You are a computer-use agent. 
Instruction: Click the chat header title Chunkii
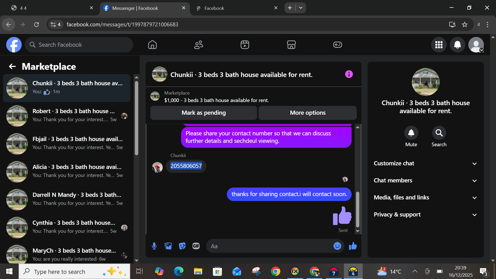pos(241,75)
